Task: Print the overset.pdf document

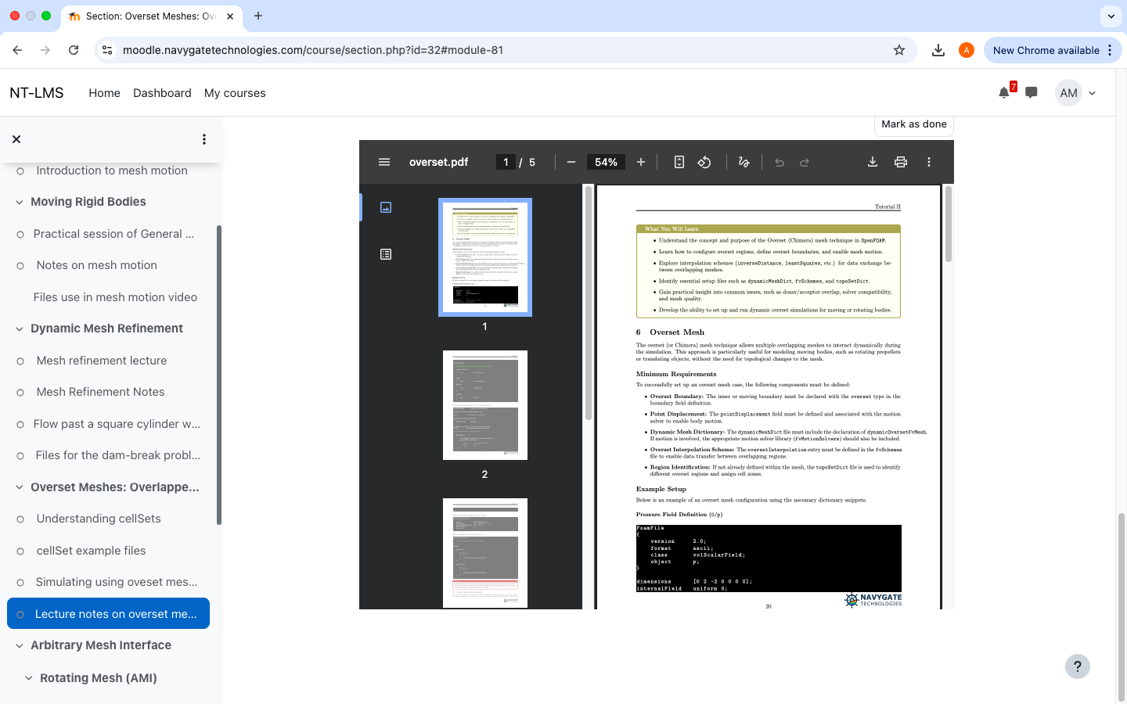Action: pyautogui.click(x=900, y=162)
